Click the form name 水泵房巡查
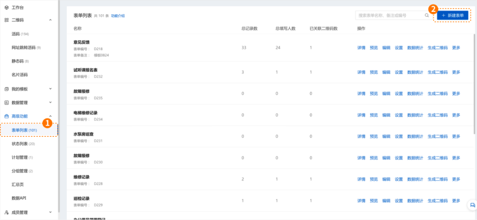Screen dimensions: 477x220 tap(83, 134)
